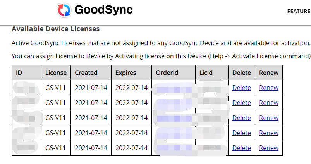Click the Available Device Licenses heading
Screen dimensions: 311x164
[56, 29]
